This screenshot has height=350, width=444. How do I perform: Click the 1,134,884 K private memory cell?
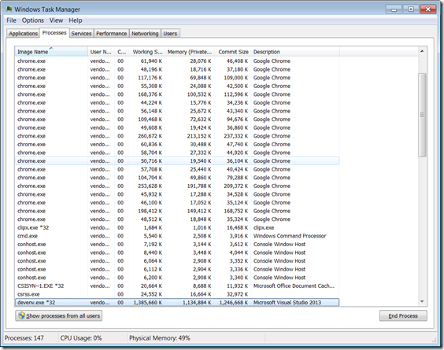(x=197, y=303)
